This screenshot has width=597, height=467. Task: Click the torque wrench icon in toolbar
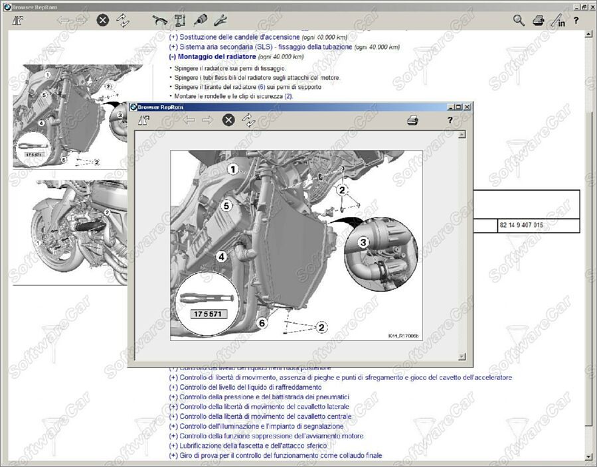tap(159, 20)
